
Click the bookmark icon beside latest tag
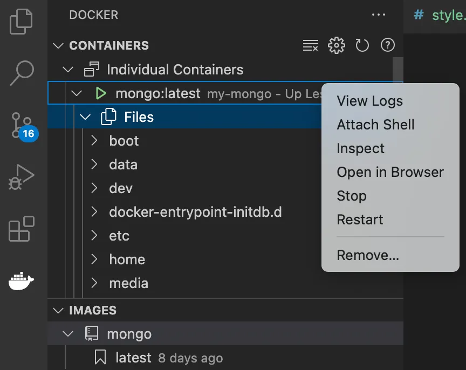[x=100, y=357]
